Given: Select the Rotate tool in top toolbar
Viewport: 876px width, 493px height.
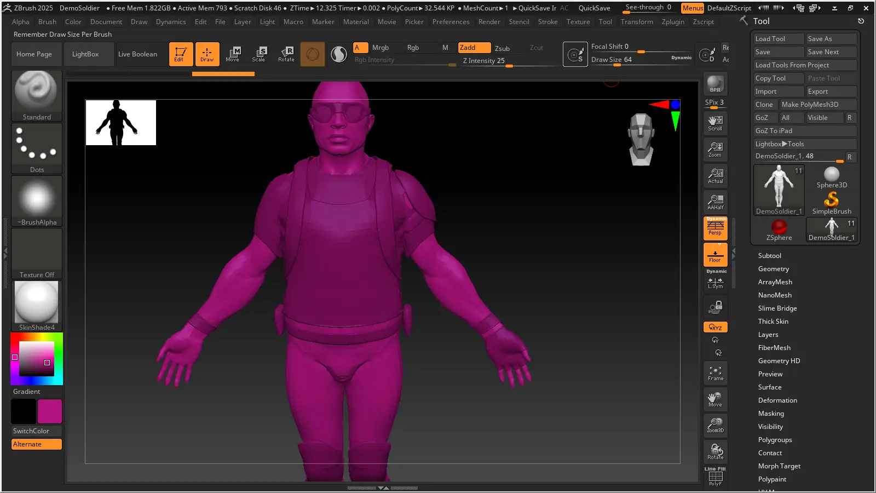Looking at the screenshot, I should point(286,54).
